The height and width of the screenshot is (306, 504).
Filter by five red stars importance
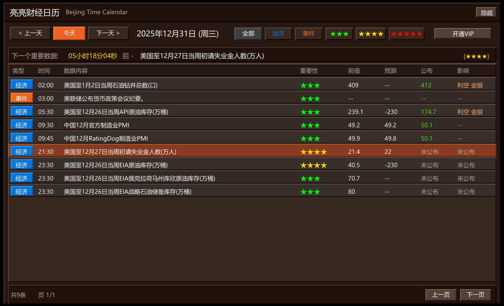point(406,34)
